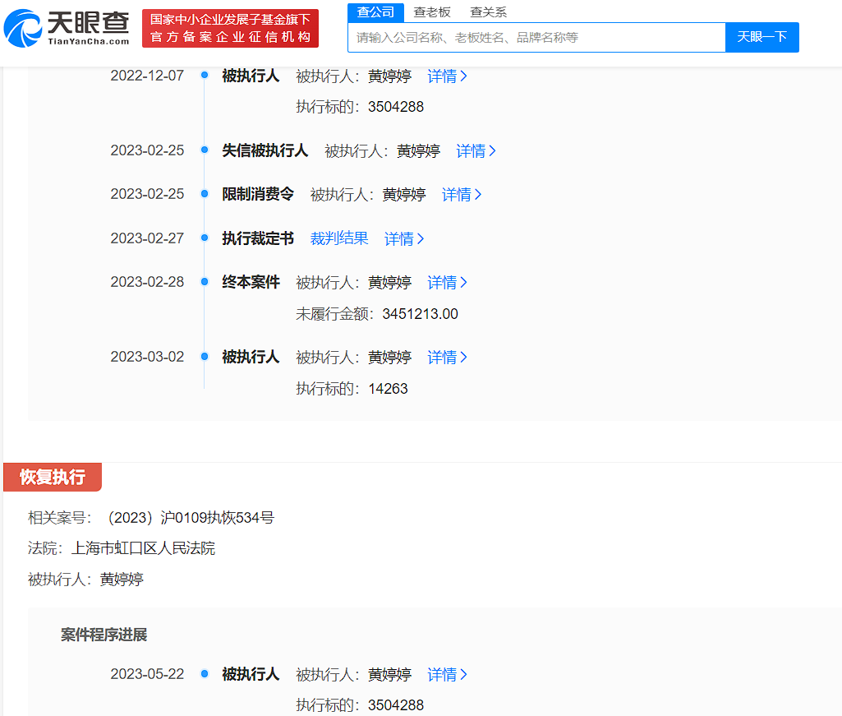This screenshot has width=842, height=716.
Task: Click the timeline dot next to 失信被执行人
Action: (x=203, y=150)
